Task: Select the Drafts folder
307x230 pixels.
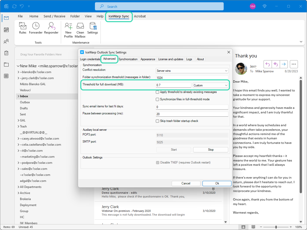Action: (24, 108)
